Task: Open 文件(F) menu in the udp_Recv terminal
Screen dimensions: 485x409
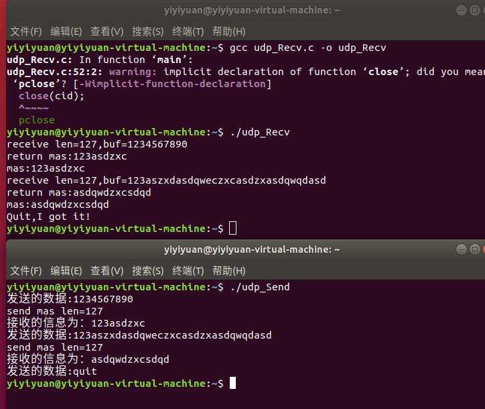Action: point(26,32)
